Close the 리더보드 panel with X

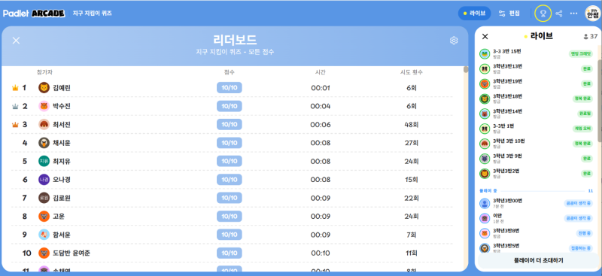[x=16, y=41]
